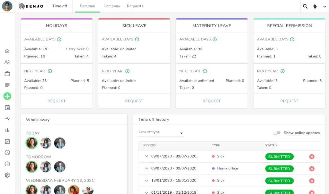Click the PERIOD column header
This screenshot has height=194, width=329.
[149, 145]
